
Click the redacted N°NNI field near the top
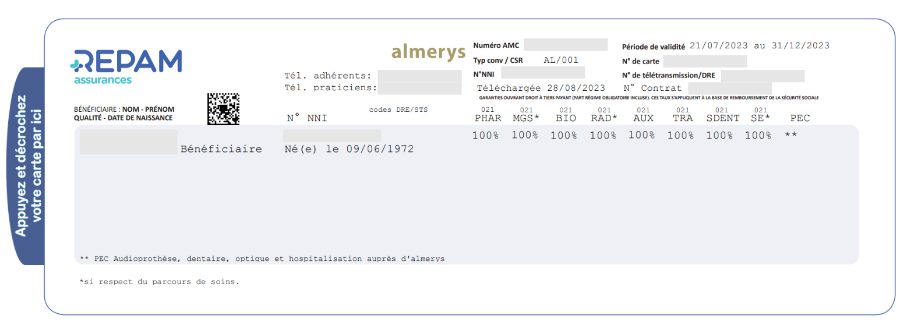pyautogui.click(x=543, y=72)
